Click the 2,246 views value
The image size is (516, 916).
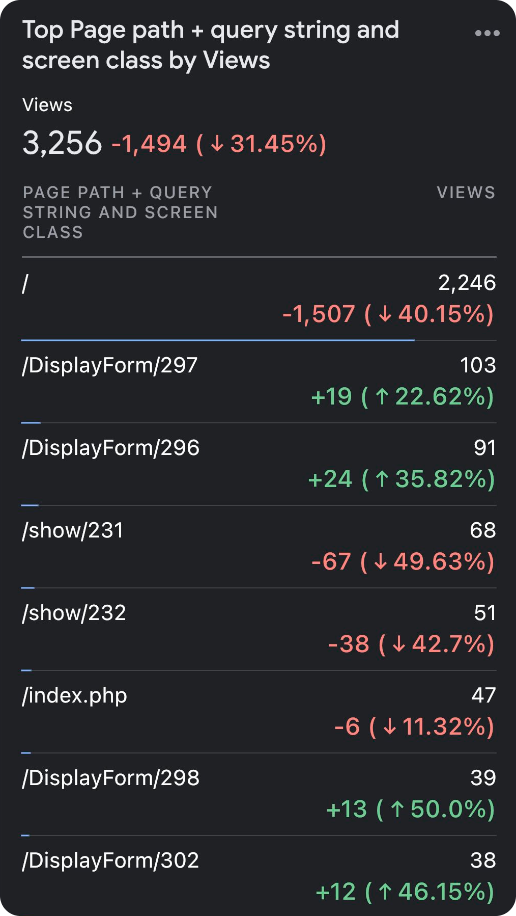(467, 283)
